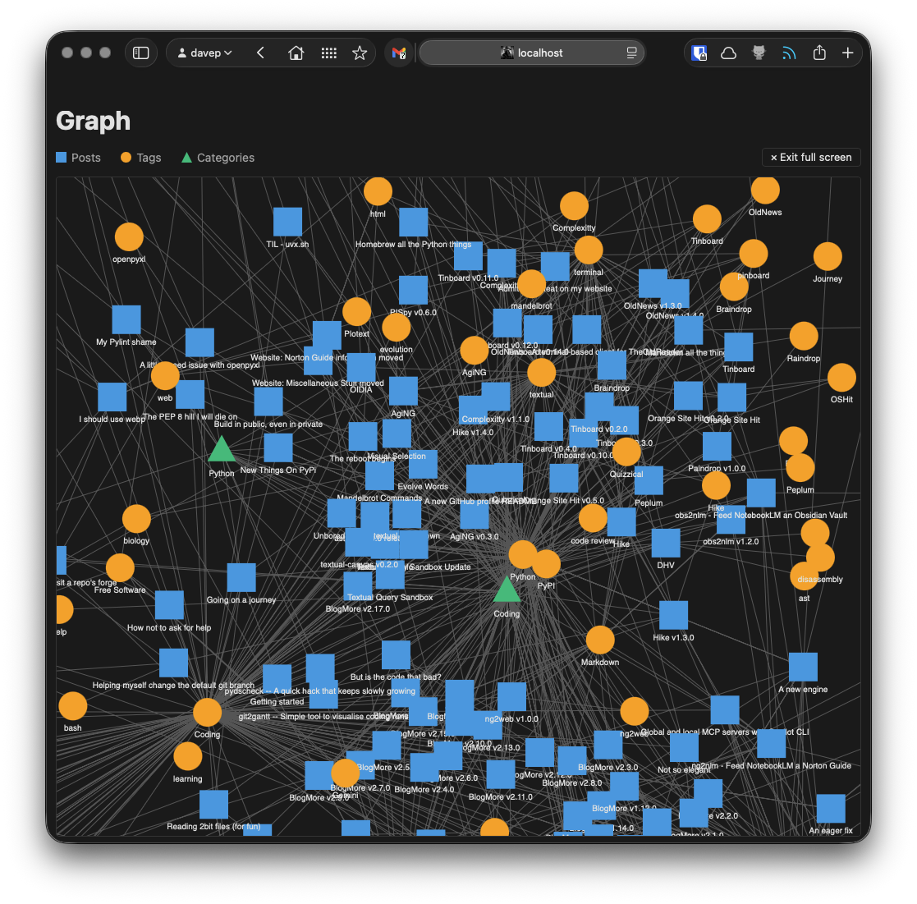The width and height of the screenshot is (917, 904).
Task: Click the Share icon in toolbar
Action: tap(819, 53)
